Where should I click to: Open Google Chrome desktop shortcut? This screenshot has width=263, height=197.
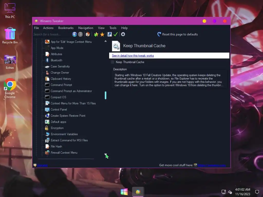point(10,88)
